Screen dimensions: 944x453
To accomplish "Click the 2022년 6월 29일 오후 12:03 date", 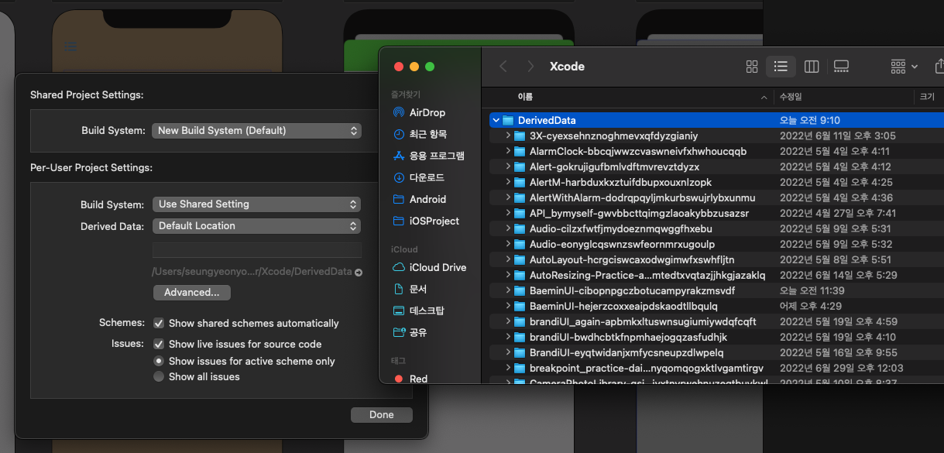I will coord(842,369).
